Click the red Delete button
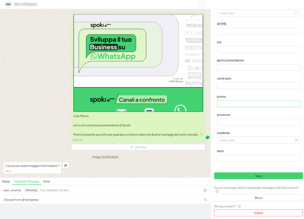This screenshot has height=219, width=304. tap(258, 213)
